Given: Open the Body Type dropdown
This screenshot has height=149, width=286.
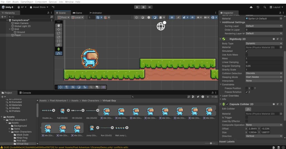Looking at the screenshot, I should [264, 43].
